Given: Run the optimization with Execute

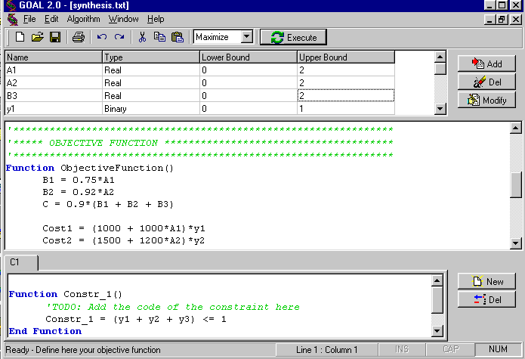Looking at the screenshot, I should (293, 37).
